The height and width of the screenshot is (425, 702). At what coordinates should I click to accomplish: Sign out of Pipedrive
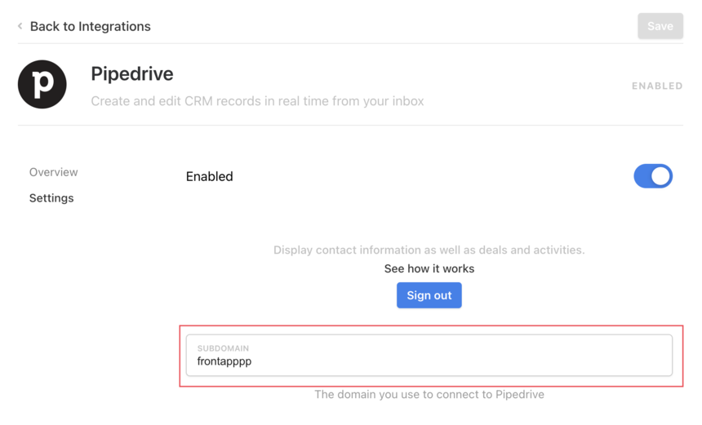429,295
